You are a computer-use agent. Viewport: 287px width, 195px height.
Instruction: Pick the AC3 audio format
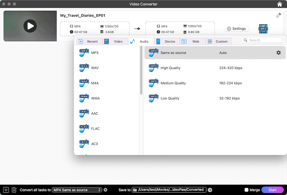pyautogui.click(x=84, y=144)
